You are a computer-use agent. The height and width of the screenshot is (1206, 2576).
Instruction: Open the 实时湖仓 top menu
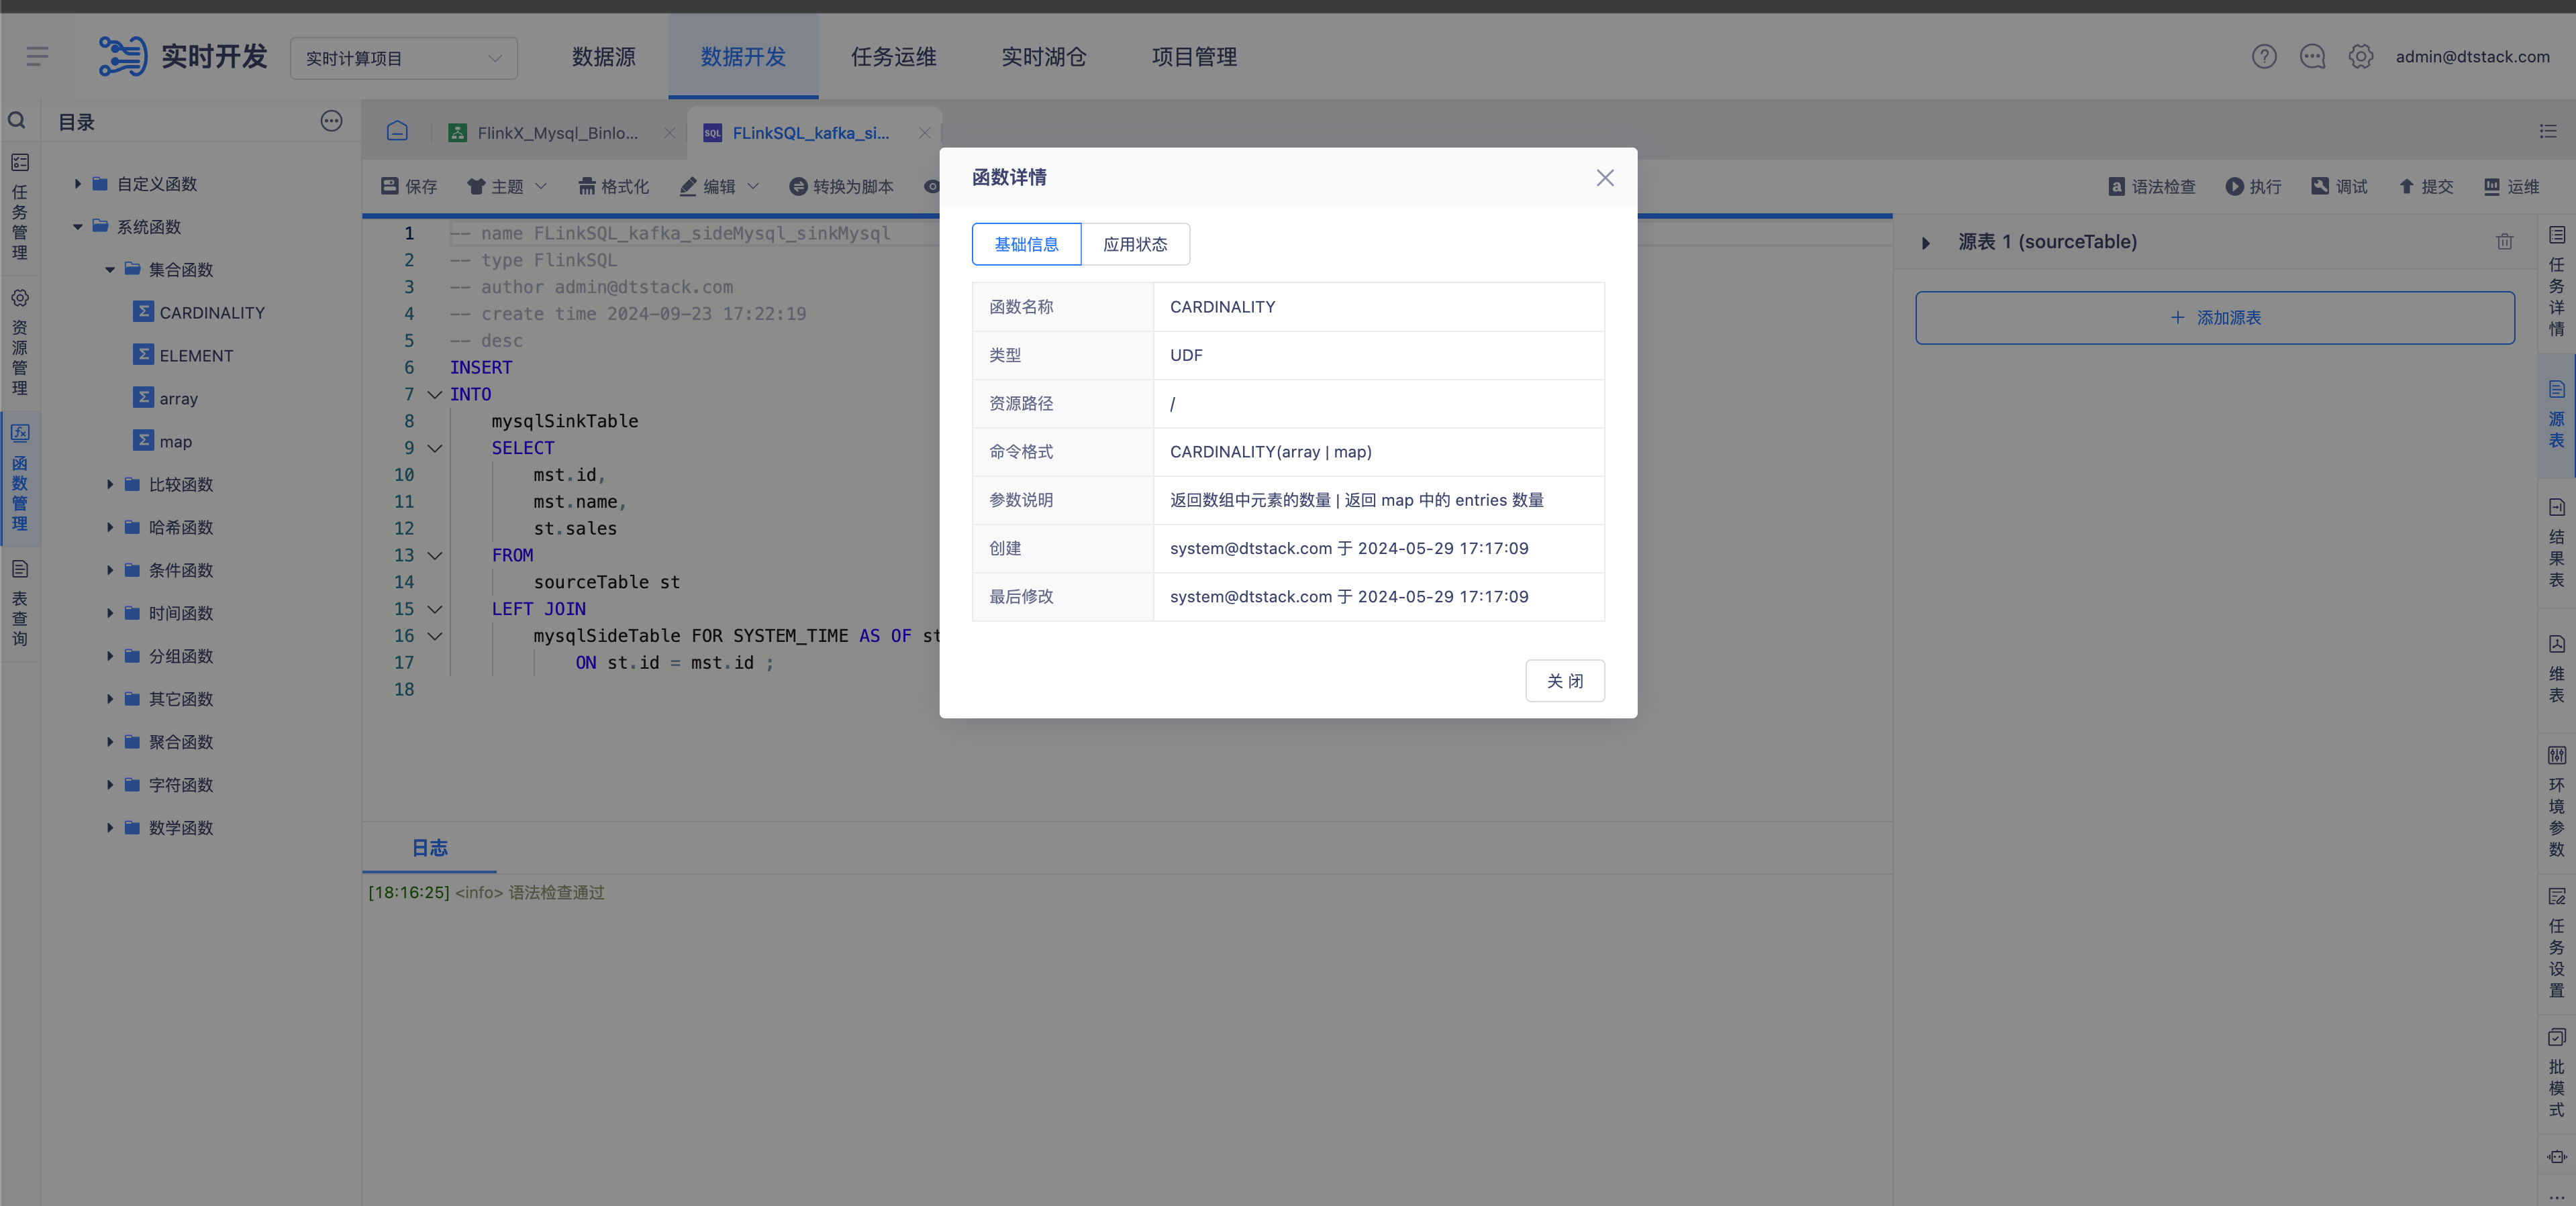point(1043,57)
